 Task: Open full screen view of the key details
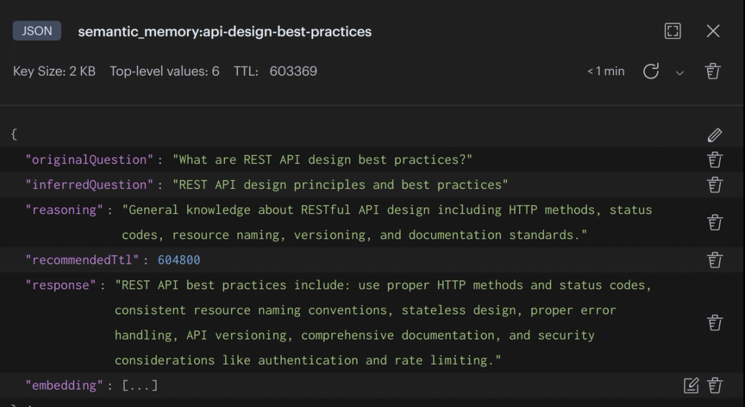pyautogui.click(x=672, y=31)
